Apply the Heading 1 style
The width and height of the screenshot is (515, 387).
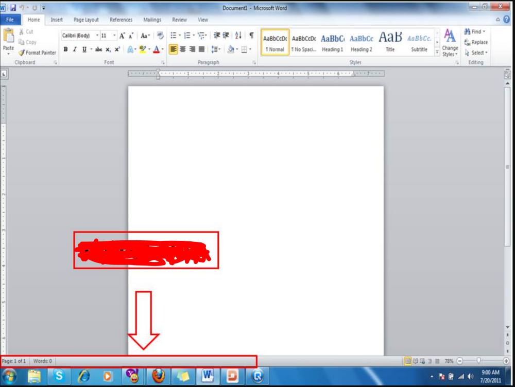click(332, 42)
